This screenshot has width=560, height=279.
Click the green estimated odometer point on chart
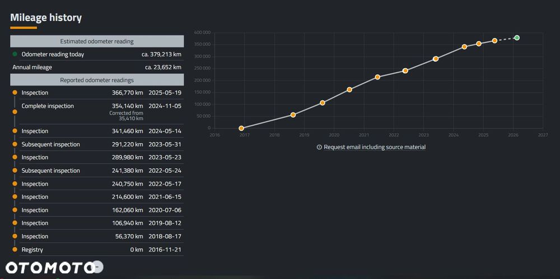coord(517,38)
